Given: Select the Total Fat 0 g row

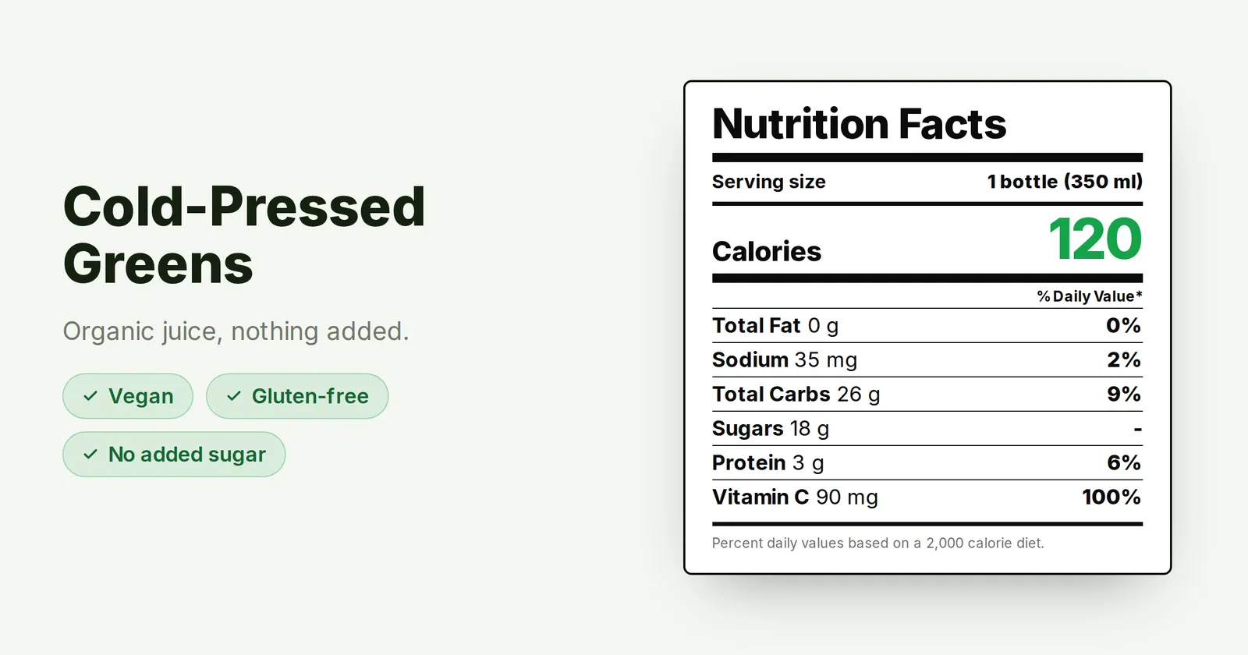Looking at the screenshot, I should (927, 326).
